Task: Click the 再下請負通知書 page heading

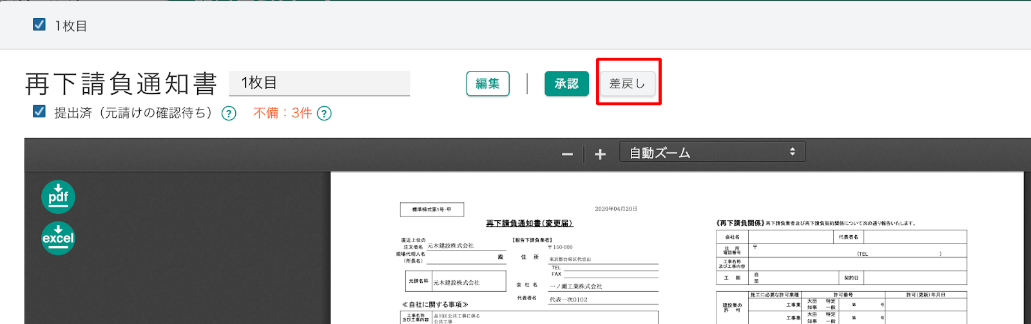Action: click(121, 84)
